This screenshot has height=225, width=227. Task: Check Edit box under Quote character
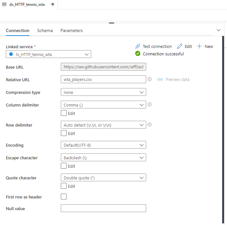pos(64,186)
